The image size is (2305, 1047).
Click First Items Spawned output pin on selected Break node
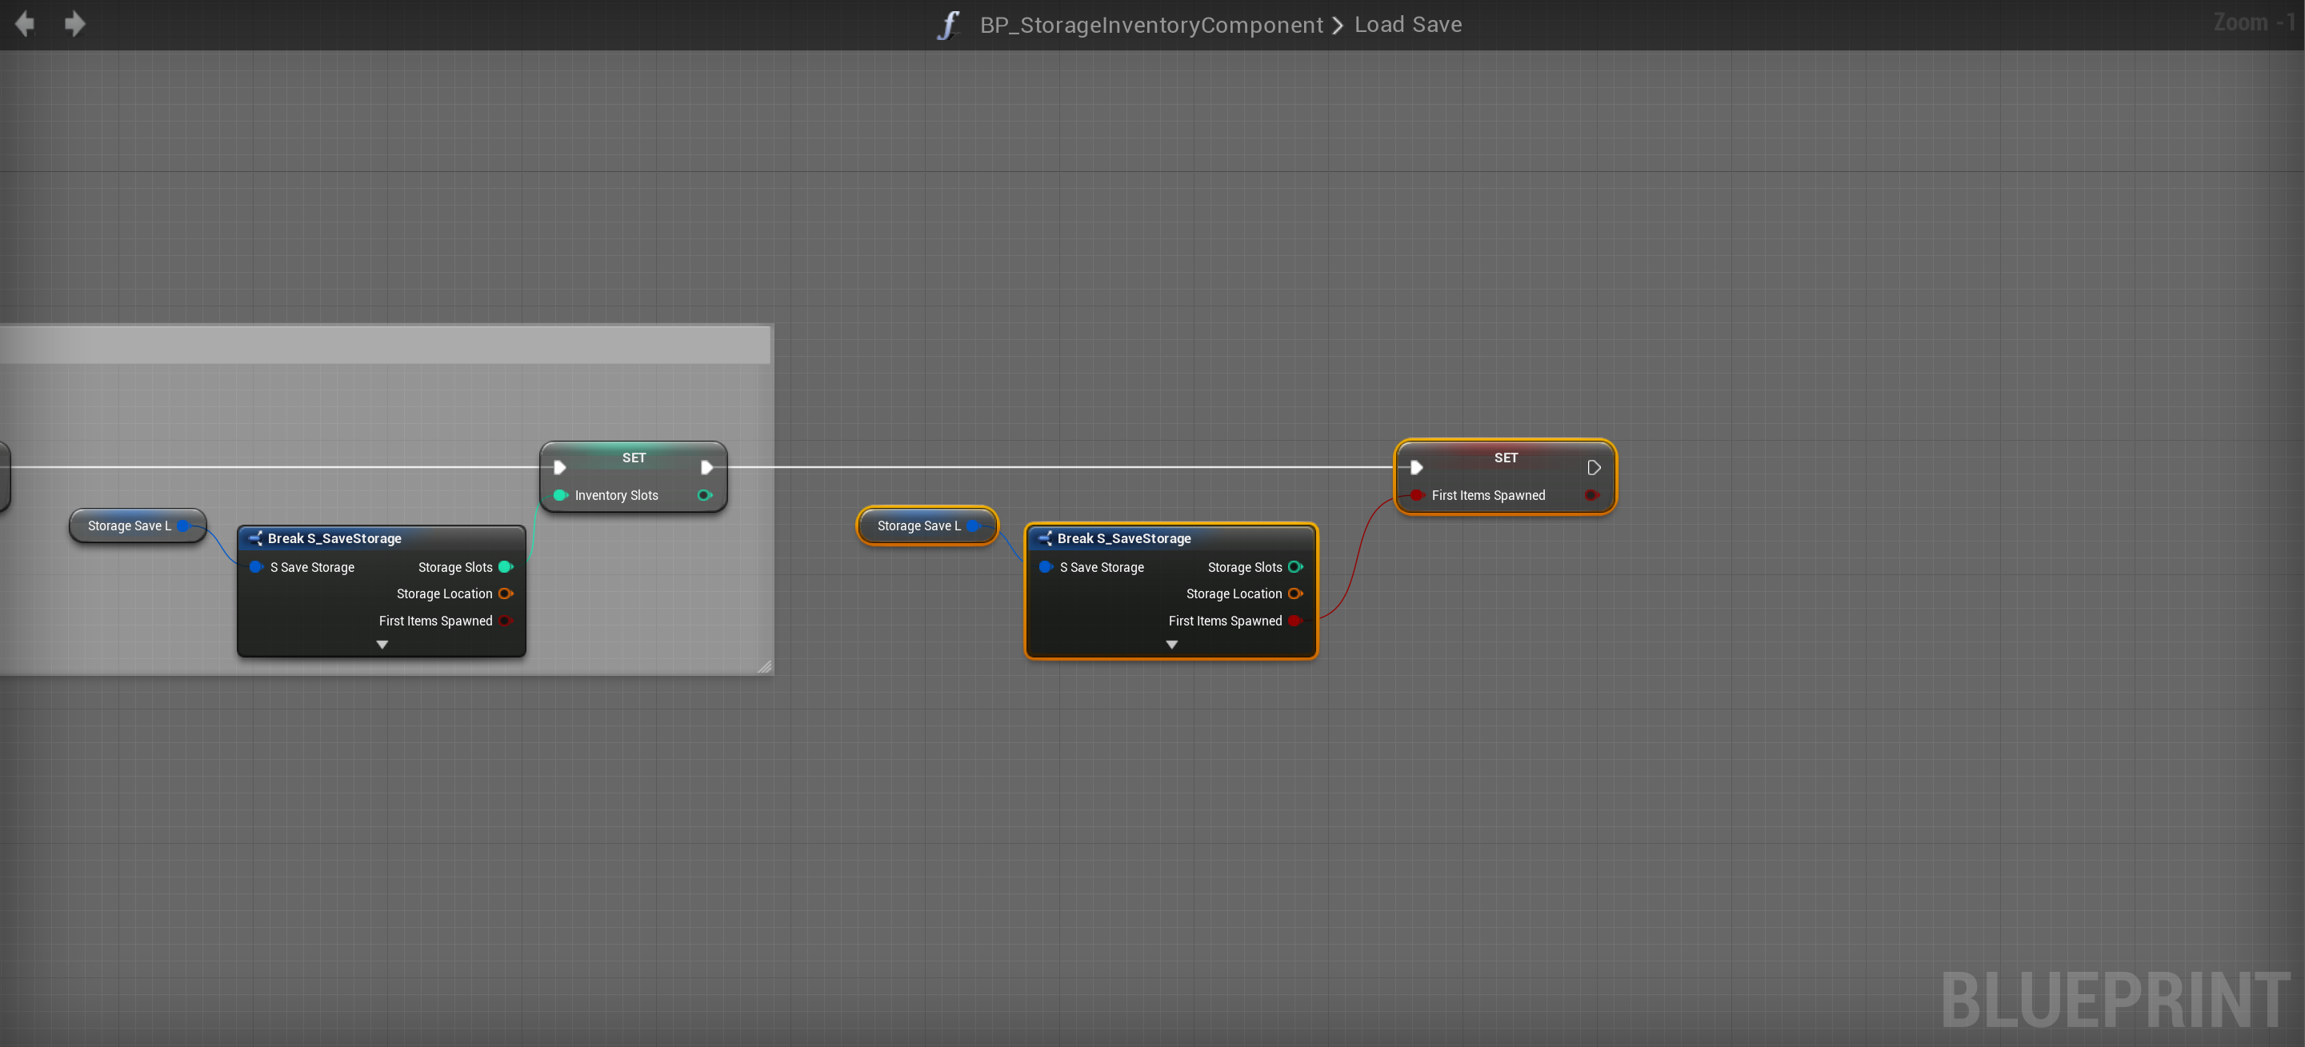pos(1295,620)
